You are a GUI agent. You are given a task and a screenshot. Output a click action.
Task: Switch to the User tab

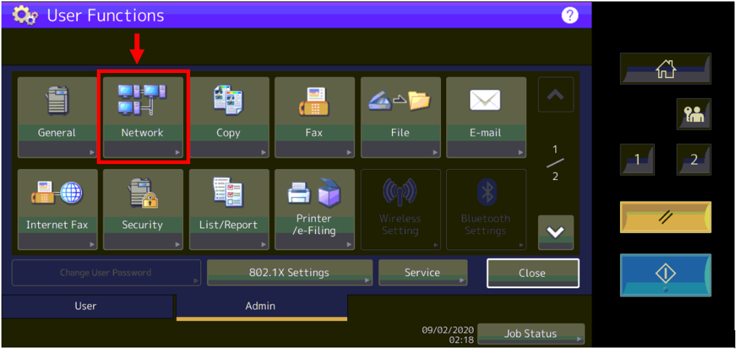click(86, 306)
